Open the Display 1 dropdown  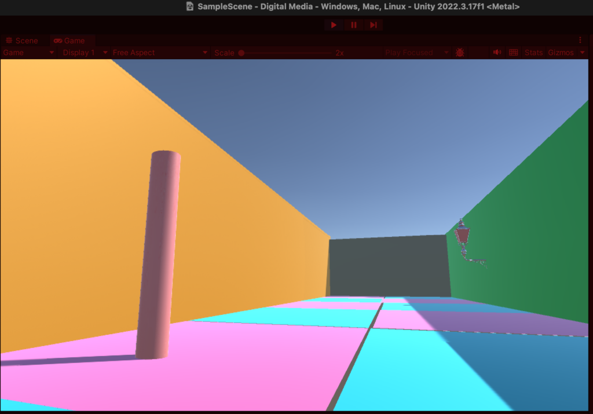pos(85,53)
